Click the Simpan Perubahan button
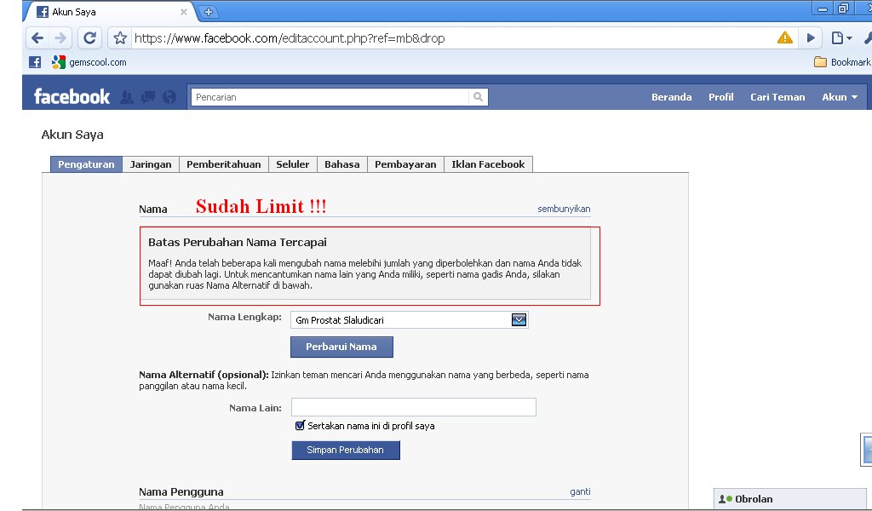The height and width of the screenshot is (511, 872). [346, 450]
